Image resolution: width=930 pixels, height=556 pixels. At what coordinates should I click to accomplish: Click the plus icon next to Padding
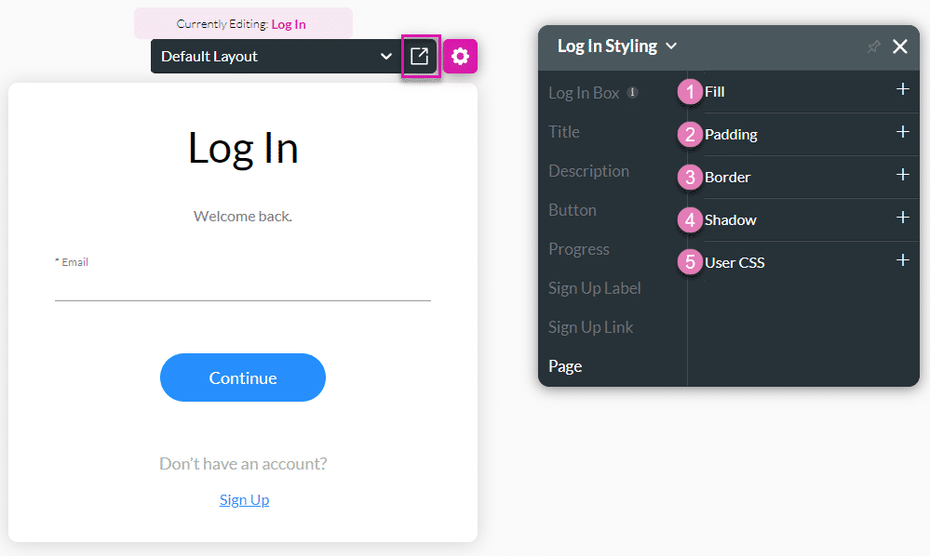pos(901,133)
